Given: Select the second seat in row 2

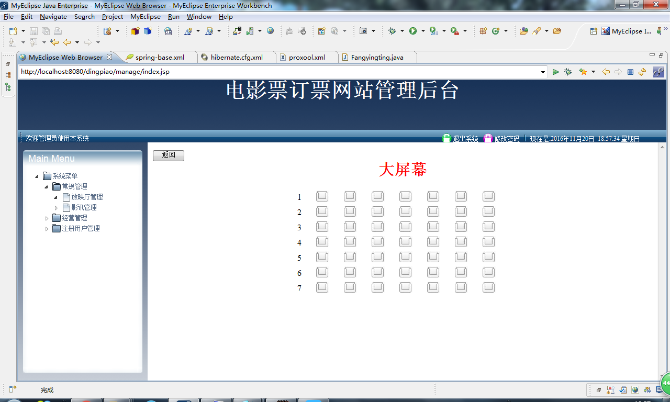Looking at the screenshot, I should pyautogui.click(x=350, y=212).
